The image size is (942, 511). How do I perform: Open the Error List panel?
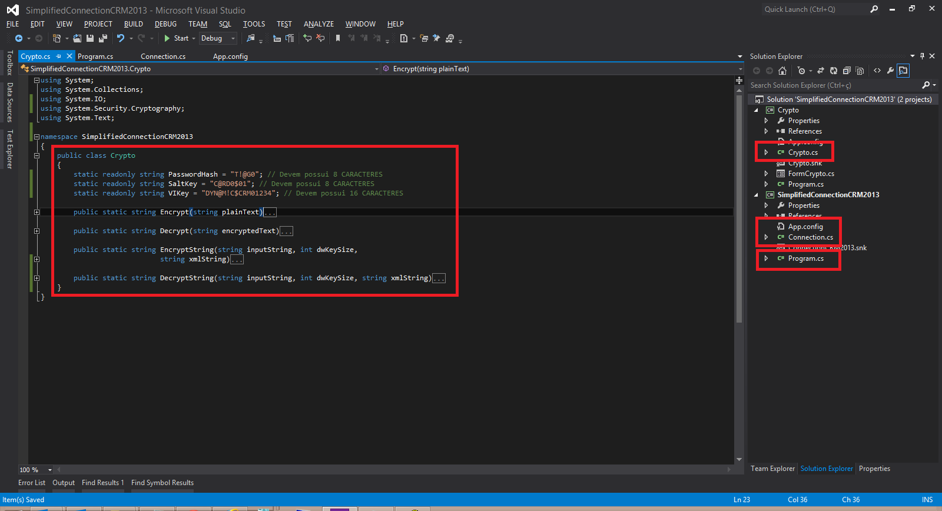click(32, 483)
